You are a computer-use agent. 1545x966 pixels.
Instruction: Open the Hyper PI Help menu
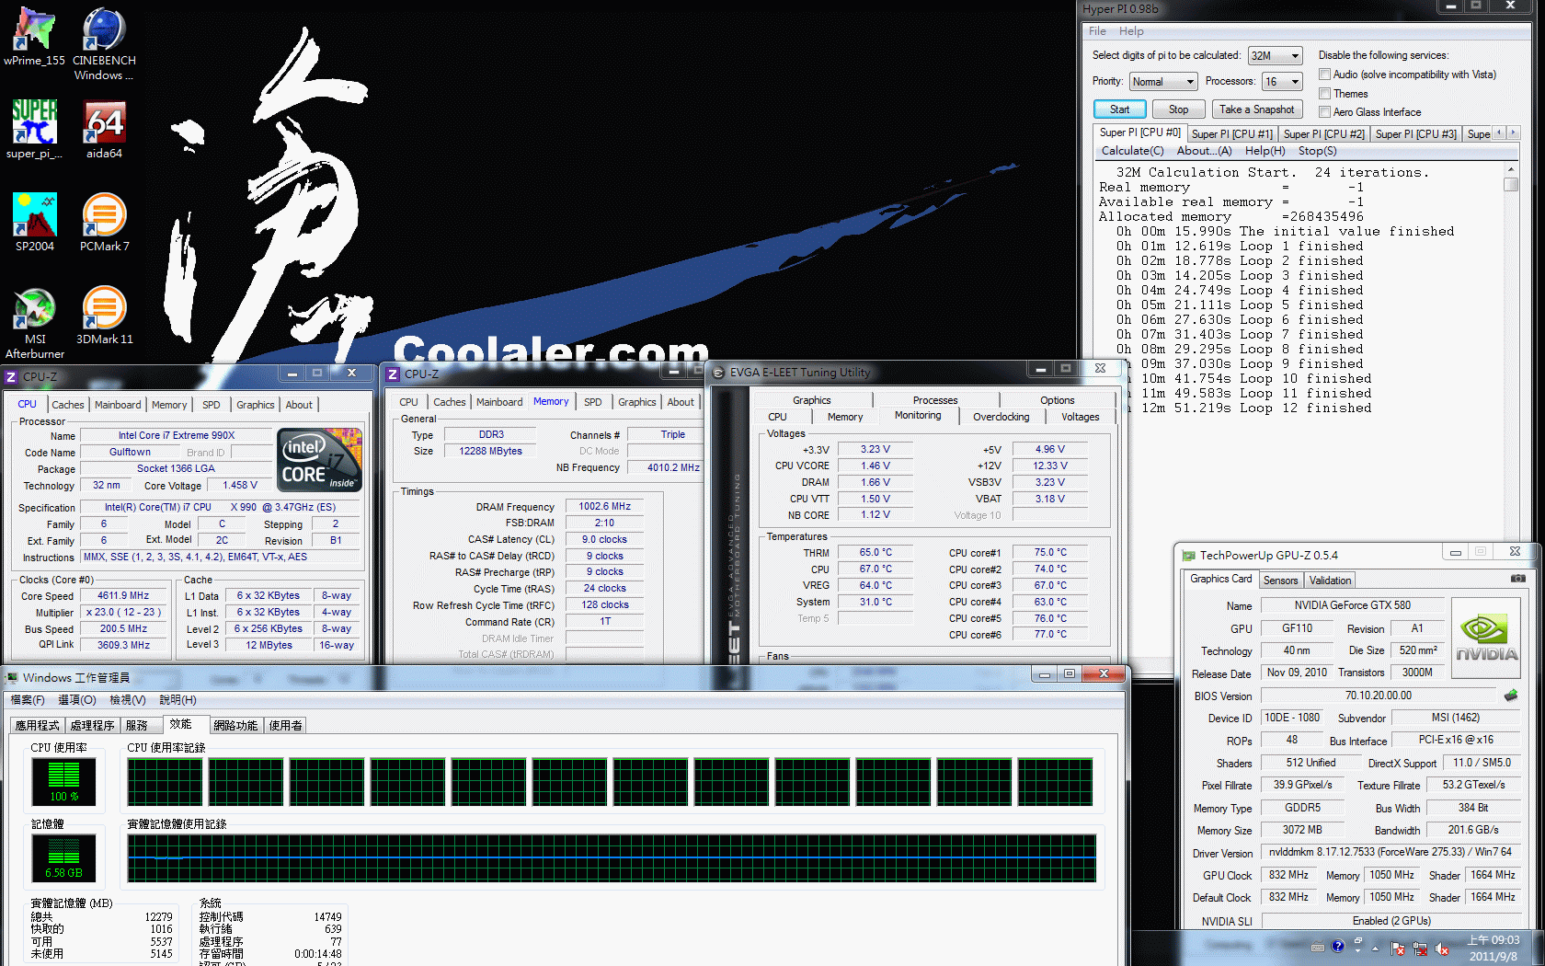coord(1131,31)
